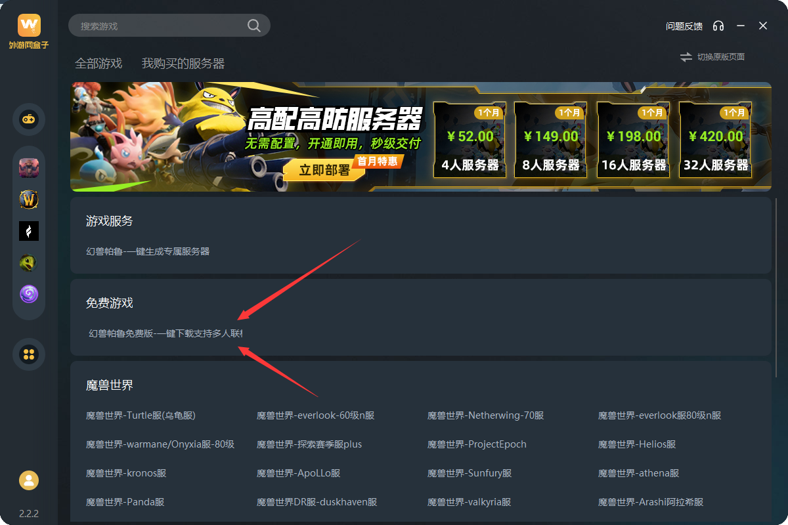Open the gamepad icon in the sidebar
The height and width of the screenshot is (525, 788).
29,119
